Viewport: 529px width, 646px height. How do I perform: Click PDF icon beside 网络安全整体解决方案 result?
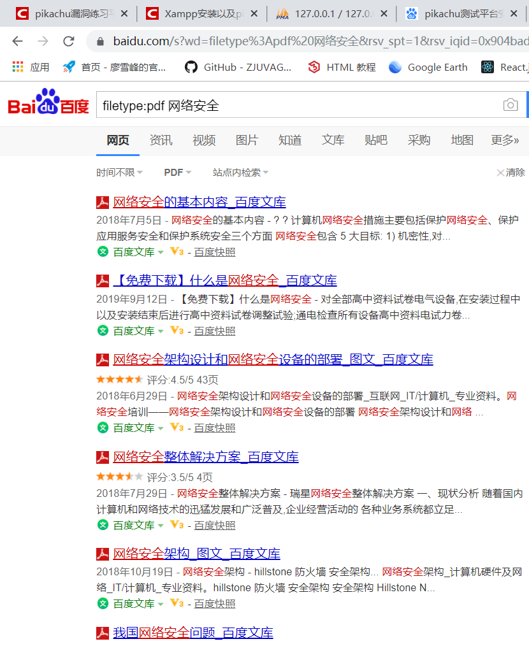click(103, 457)
